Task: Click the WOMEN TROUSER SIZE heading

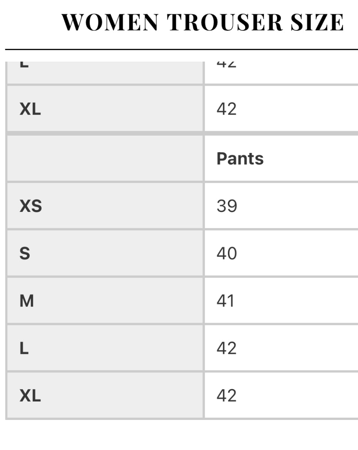Action: pyautogui.click(x=202, y=23)
